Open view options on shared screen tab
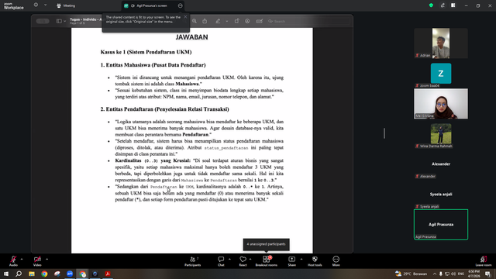The width and height of the screenshot is (496, 279). point(181,5)
